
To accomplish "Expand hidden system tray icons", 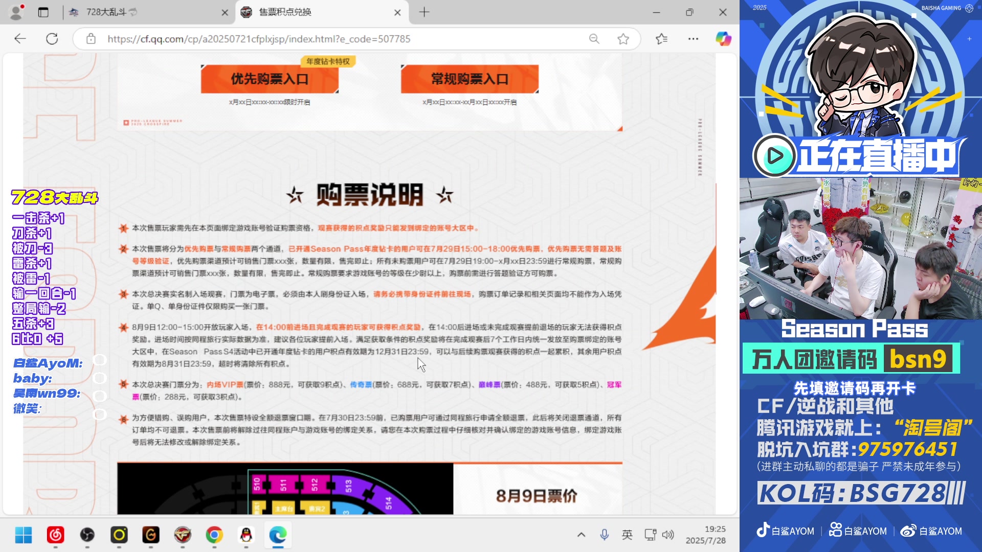I will [581, 535].
